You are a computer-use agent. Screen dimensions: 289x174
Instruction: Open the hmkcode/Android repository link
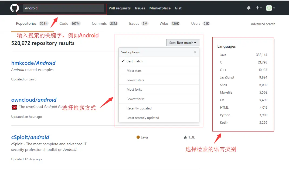pos(33,63)
